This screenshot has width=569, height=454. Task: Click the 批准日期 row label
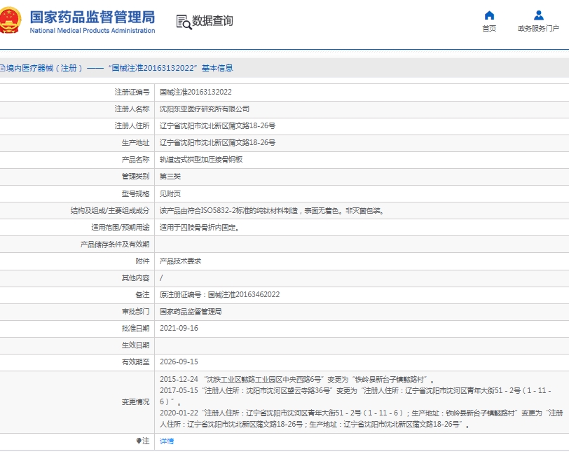tap(135, 329)
